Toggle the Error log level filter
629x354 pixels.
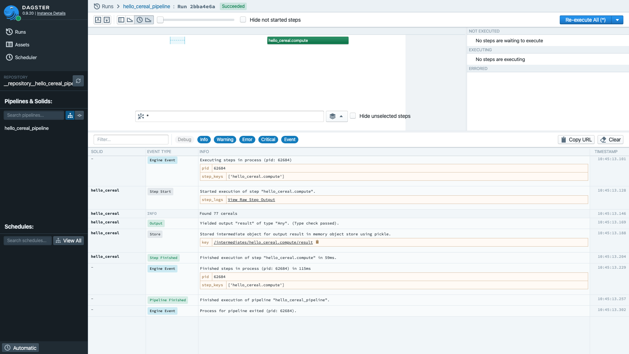coord(247,140)
